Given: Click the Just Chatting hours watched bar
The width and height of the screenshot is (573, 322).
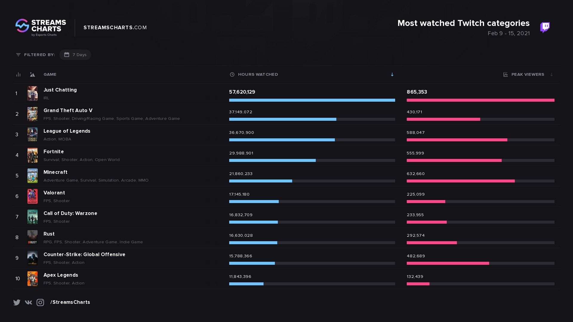Looking at the screenshot, I should click(x=312, y=100).
